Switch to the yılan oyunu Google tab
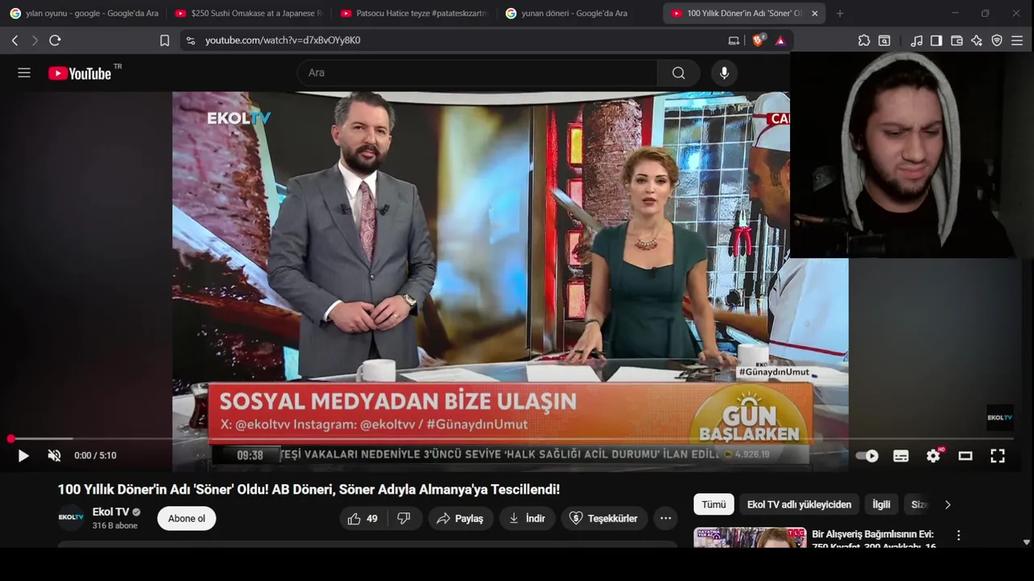This screenshot has height=581, width=1034. [84, 14]
